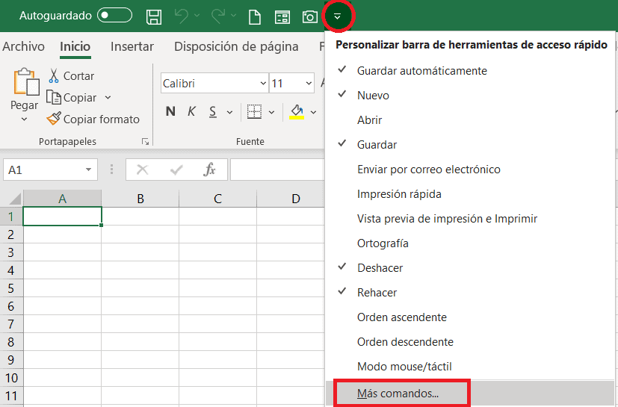Apply bold with the N button
The height and width of the screenshot is (407, 618).
tap(170, 111)
